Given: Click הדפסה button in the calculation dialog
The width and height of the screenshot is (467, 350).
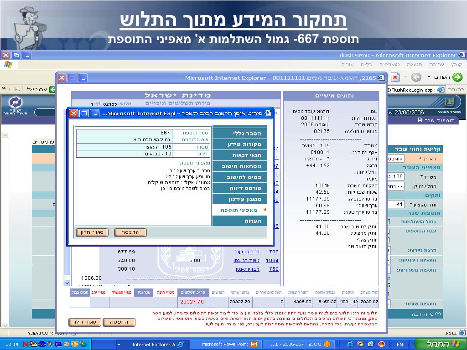Looking at the screenshot, I should pyautogui.click(x=130, y=232).
